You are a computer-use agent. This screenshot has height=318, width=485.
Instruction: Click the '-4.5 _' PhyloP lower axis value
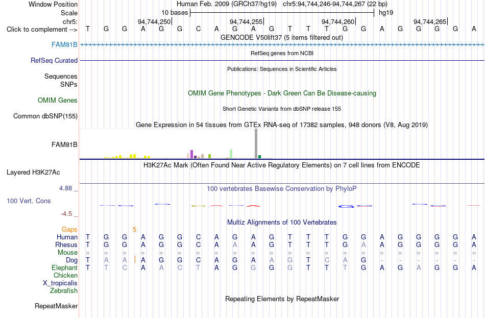69,214
